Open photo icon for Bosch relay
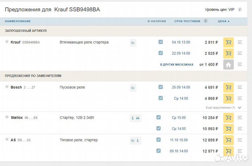Viewport: 252px width, 166px height. tap(133, 88)
